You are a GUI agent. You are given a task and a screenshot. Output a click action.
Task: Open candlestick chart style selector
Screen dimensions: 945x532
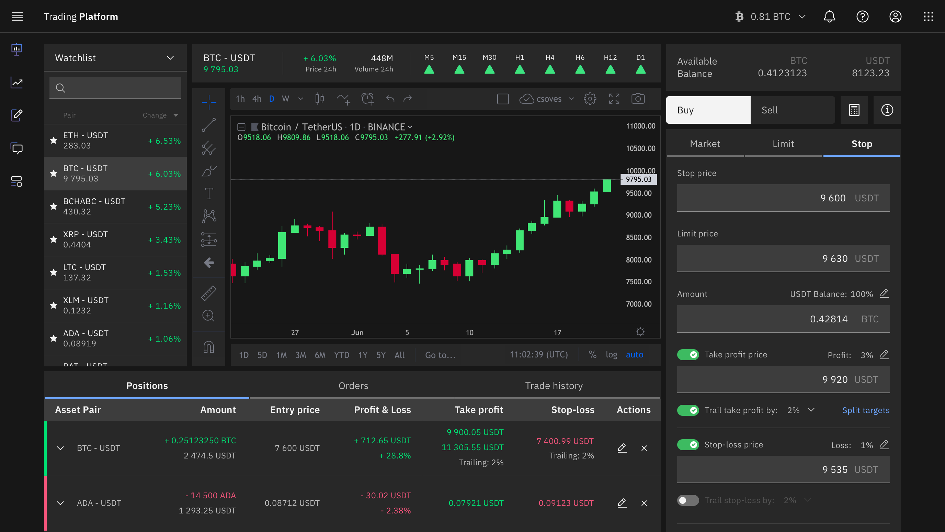coord(320,99)
